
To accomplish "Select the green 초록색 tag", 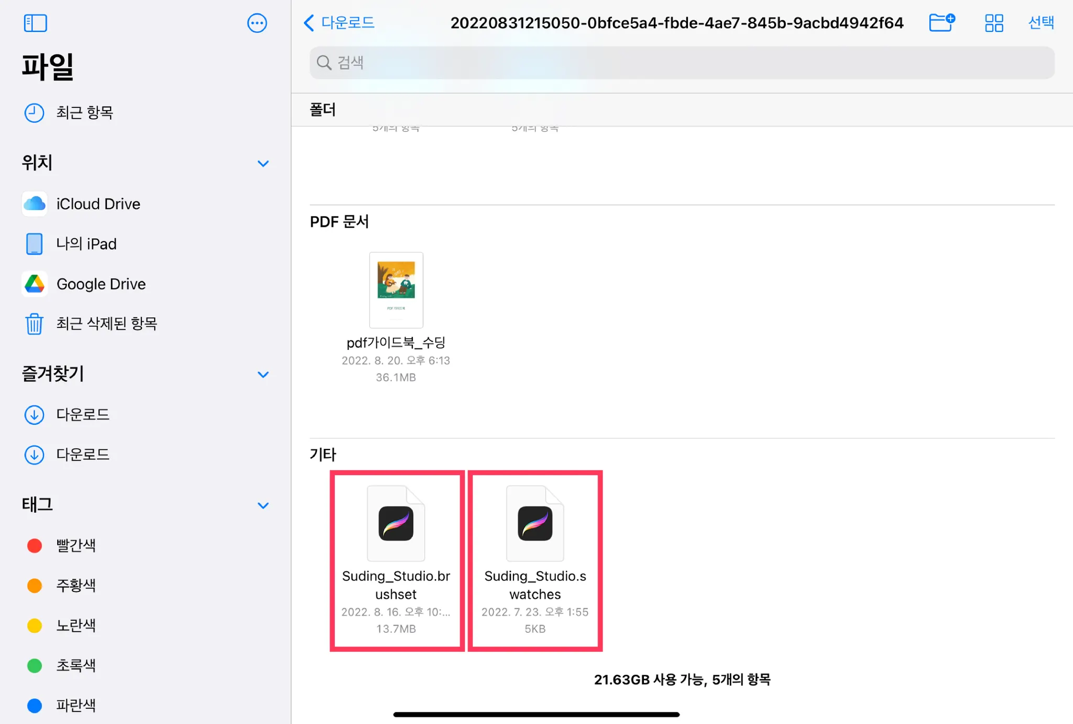I will pos(75,666).
